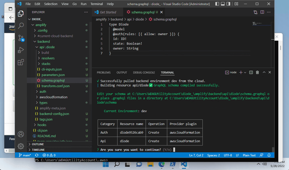Open Run and Debug view

tap(21, 50)
